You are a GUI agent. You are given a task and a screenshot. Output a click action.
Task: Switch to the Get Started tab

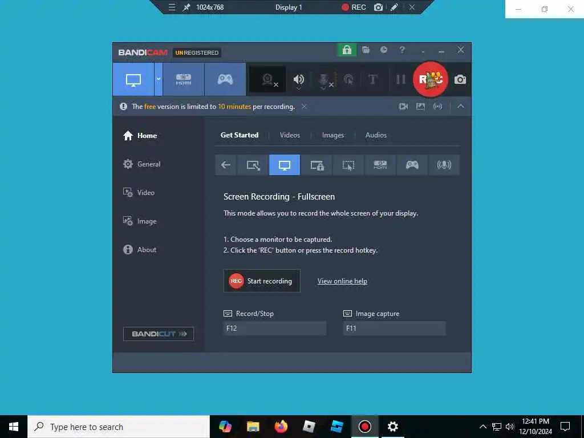pyautogui.click(x=240, y=135)
